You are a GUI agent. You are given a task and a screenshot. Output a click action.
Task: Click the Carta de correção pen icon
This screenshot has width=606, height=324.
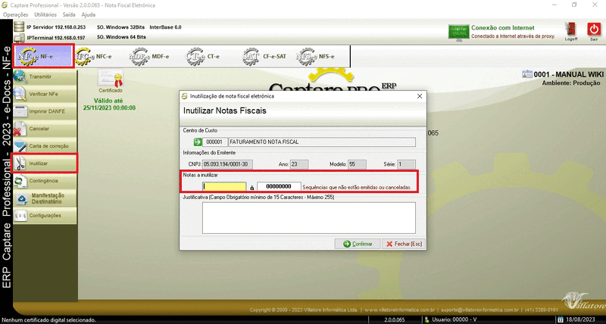pos(20,146)
